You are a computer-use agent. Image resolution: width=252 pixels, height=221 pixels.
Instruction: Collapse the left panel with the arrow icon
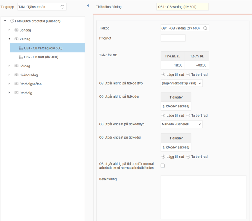click(88, 6)
